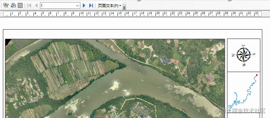Click the refresh Data Driven Pages icon
The width and height of the screenshot is (270, 118).
tap(13, 5)
